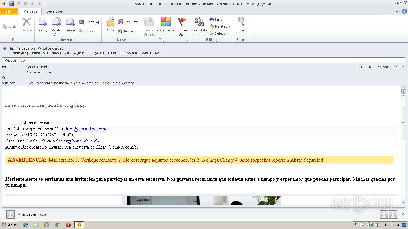This screenshot has height=229, width=408.
Task: Open Outlook Help question mark
Action: 404,11
